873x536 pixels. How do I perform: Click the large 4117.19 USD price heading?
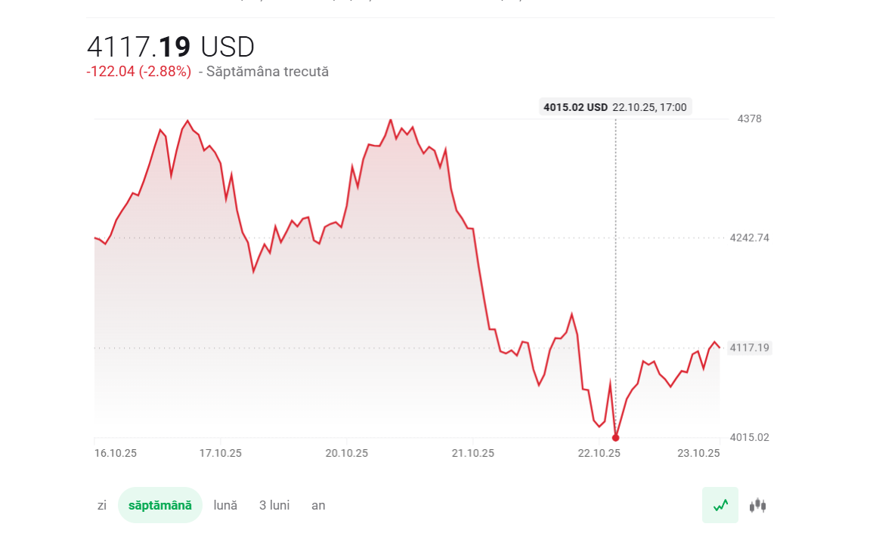click(x=171, y=47)
